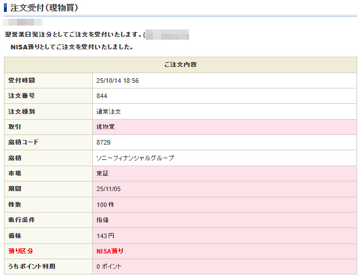Click the 翌営業日発注分 notice text

tap(73, 35)
